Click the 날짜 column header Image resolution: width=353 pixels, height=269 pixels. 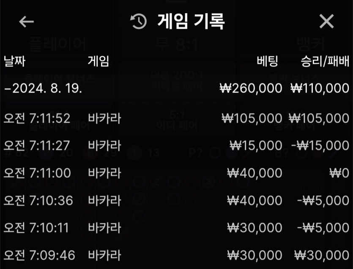point(15,61)
